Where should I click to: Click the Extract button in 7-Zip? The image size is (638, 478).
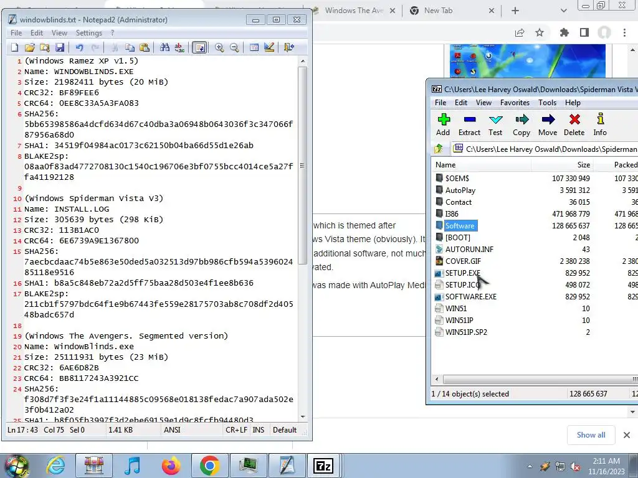click(469, 124)
